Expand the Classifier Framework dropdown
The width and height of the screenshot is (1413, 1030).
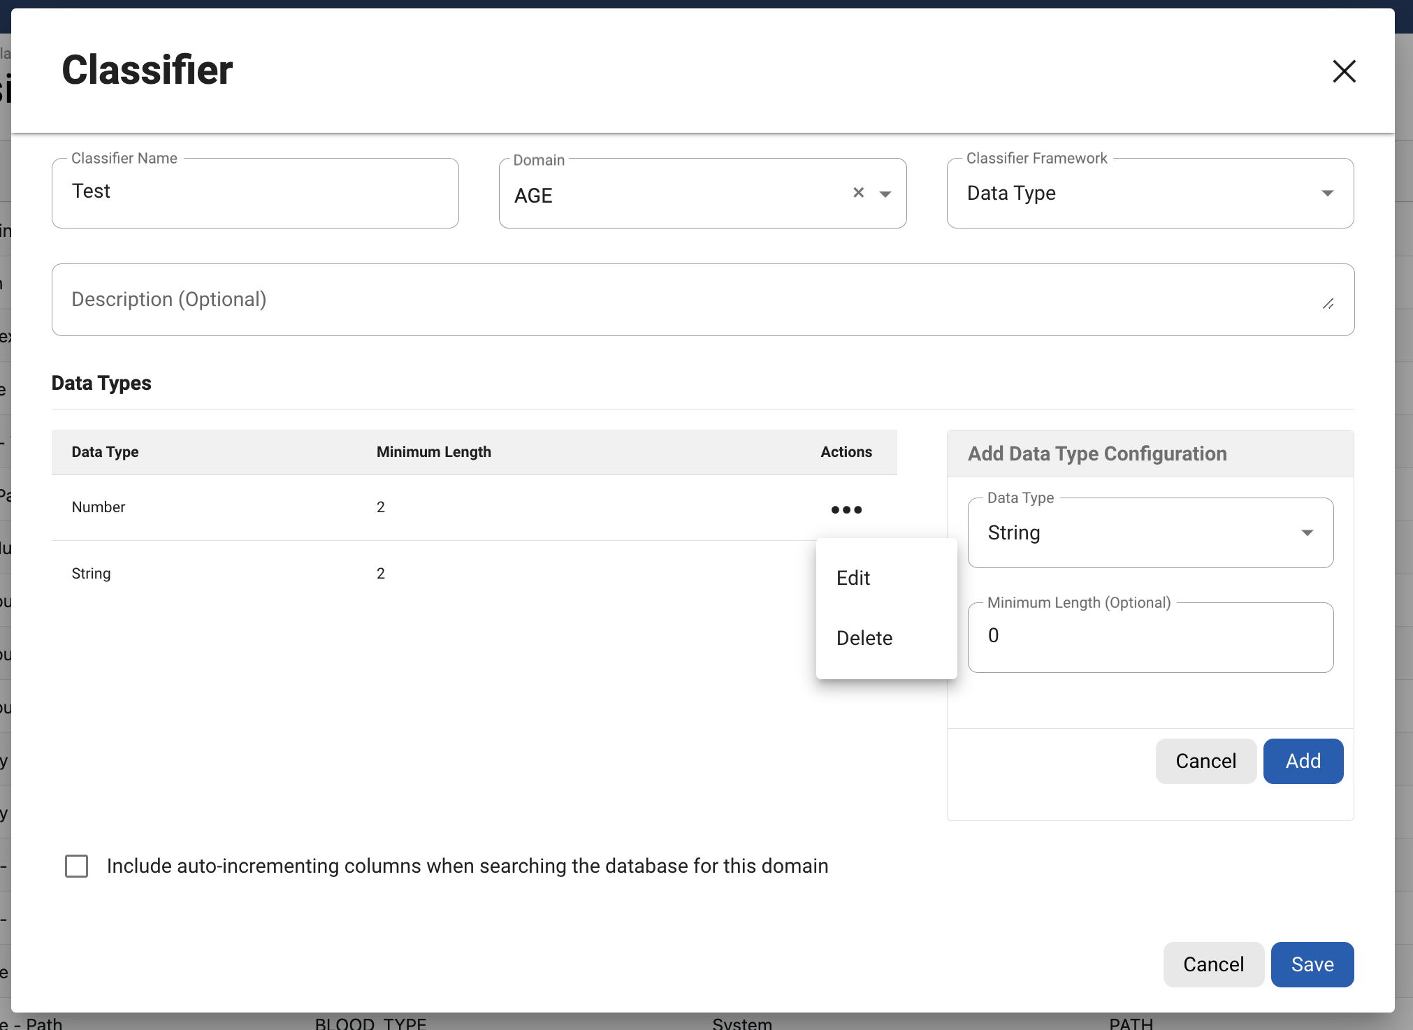pos(1327,194)
